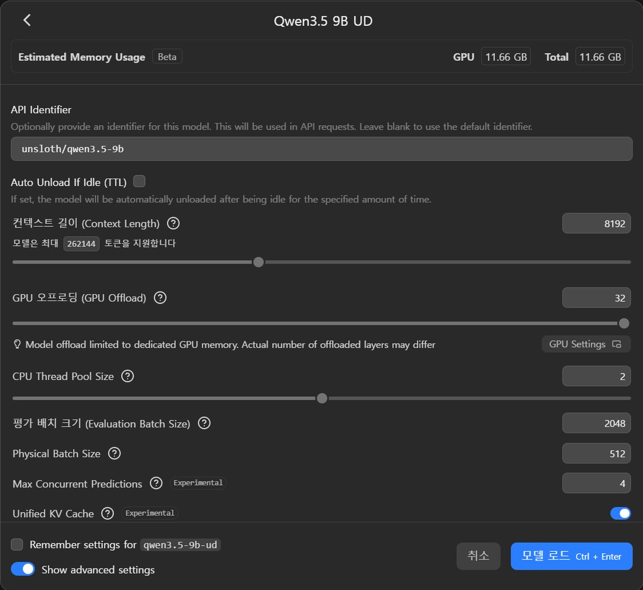The height and width of the screenshot is (590, 643).
Task: Click the Total 11.66 GB memory value
Action: (600, 57)
